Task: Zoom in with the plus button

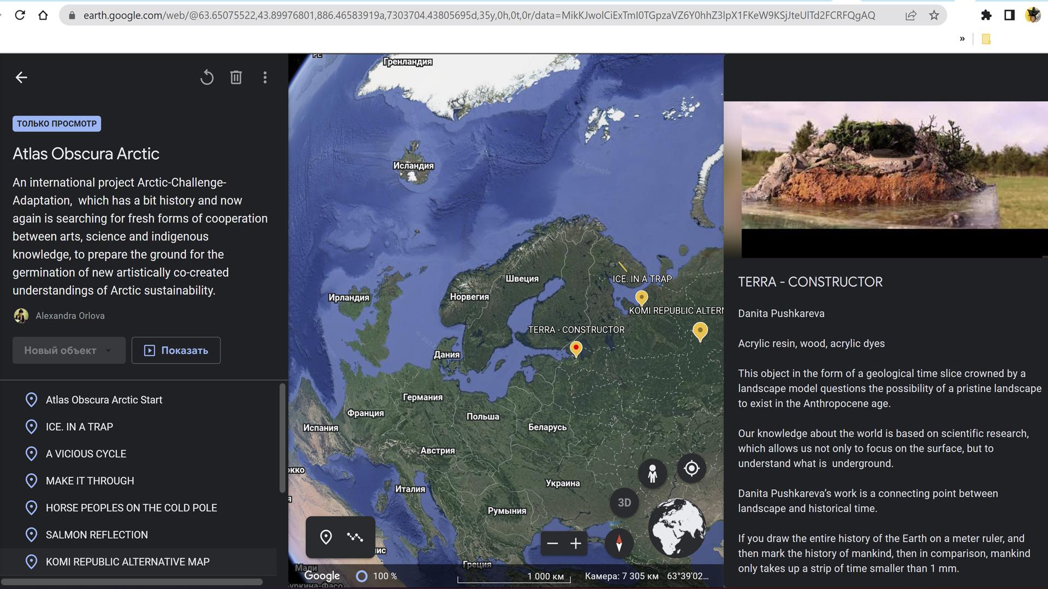Action: point(576,543)
